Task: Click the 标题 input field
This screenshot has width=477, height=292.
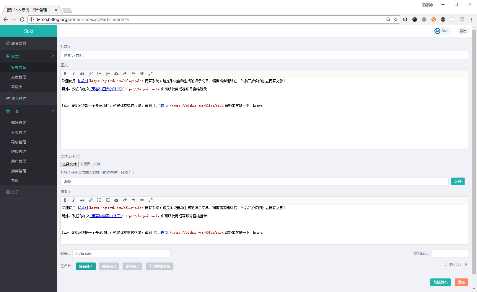Action: pyautogui.click(x=264, y=55)
